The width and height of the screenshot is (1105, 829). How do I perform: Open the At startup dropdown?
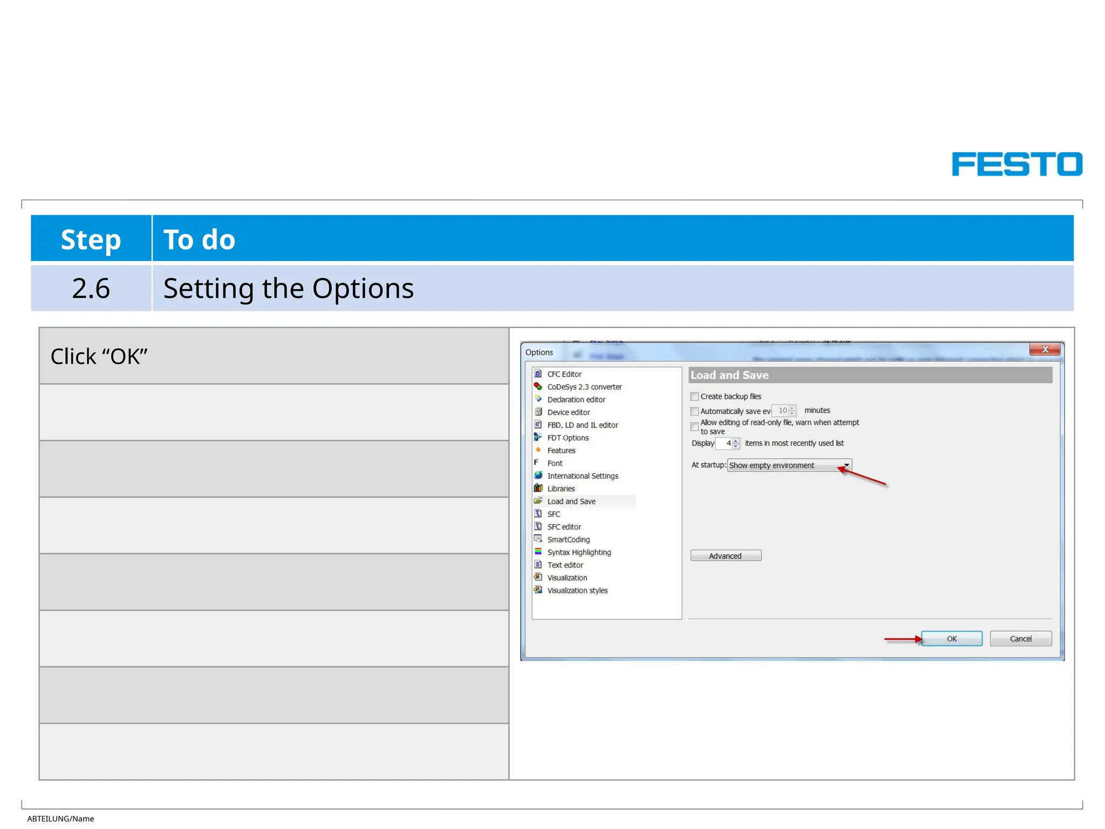(789, 465)
